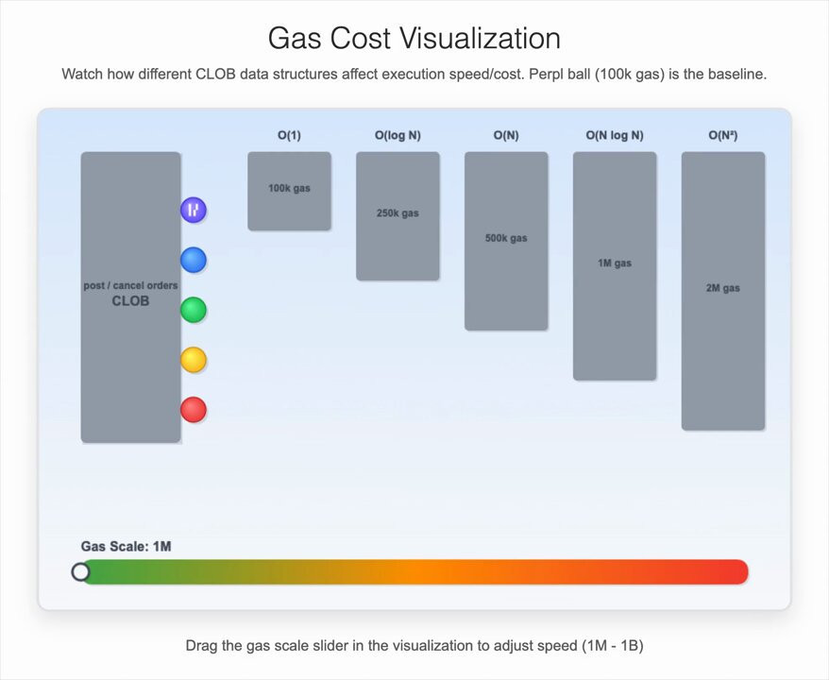The height and width of the screenshot is (680, 829).
Task: Click the O(log N) column label
Action: pos(398,135)
